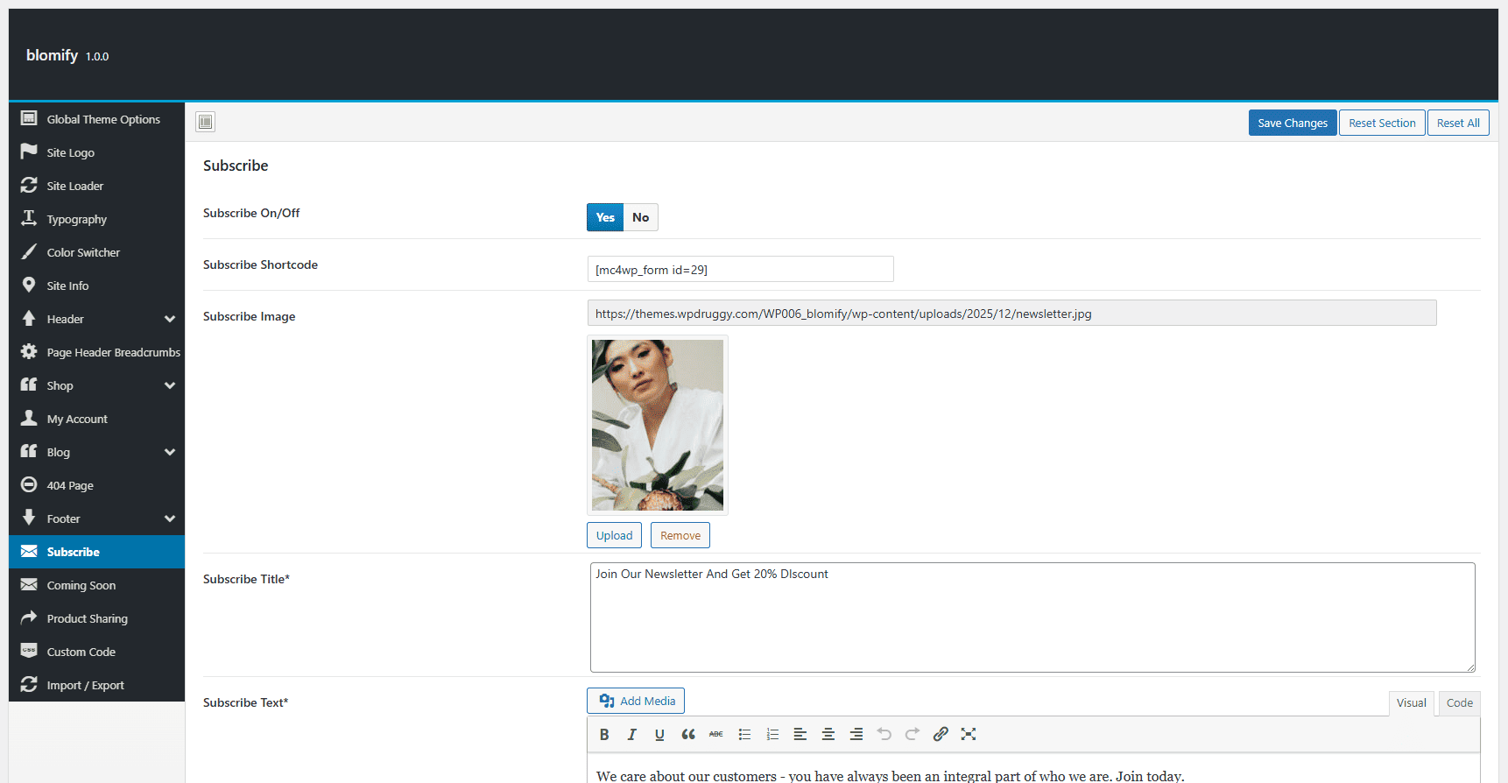Upload a new subscribe image
The width and height of the screenshot is (1508, 783).
[x=614, y=535]
